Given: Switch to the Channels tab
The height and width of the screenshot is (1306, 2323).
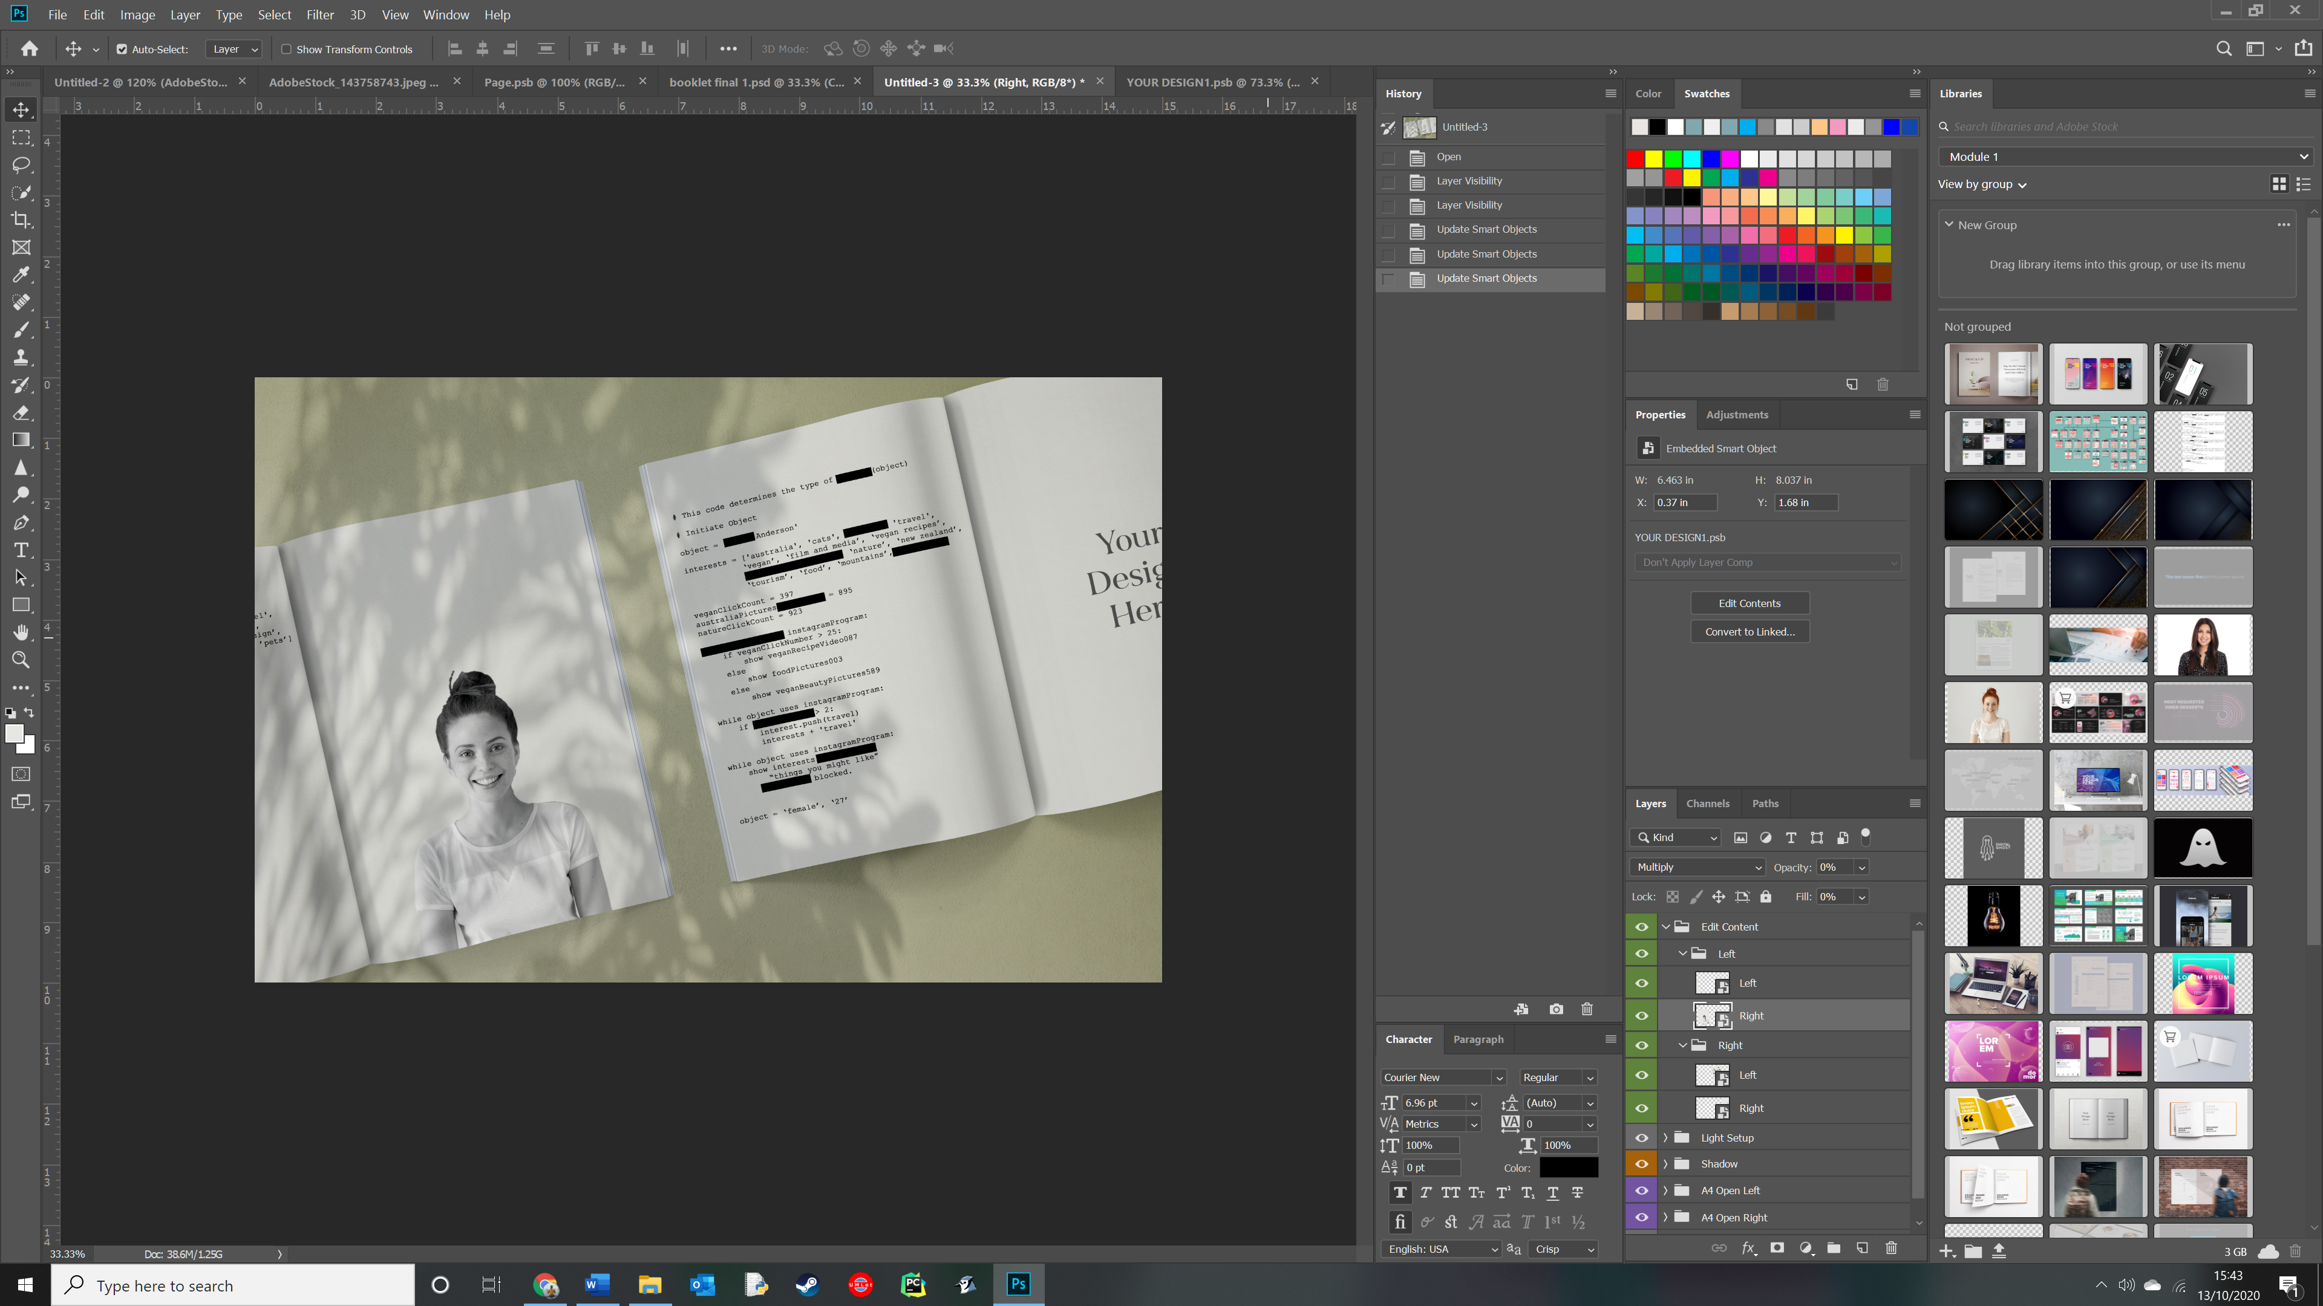Looking at the screenshot, I should click(x=1707, y=803).
